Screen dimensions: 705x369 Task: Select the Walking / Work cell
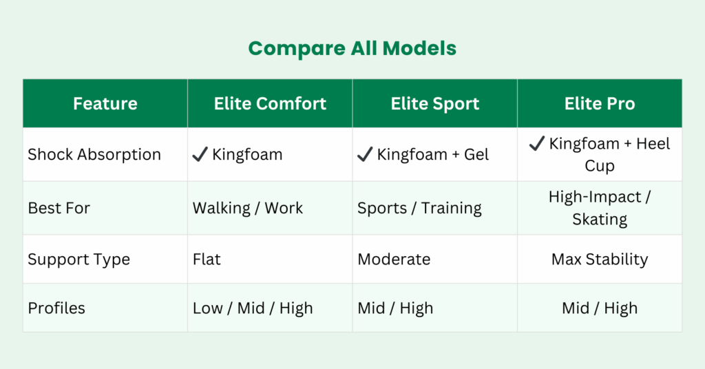click(x=248, y=208)
